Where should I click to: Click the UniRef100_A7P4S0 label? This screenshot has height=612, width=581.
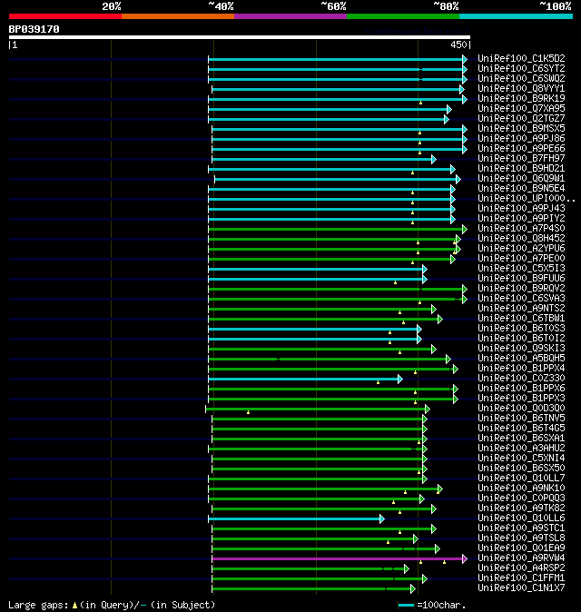521,228
